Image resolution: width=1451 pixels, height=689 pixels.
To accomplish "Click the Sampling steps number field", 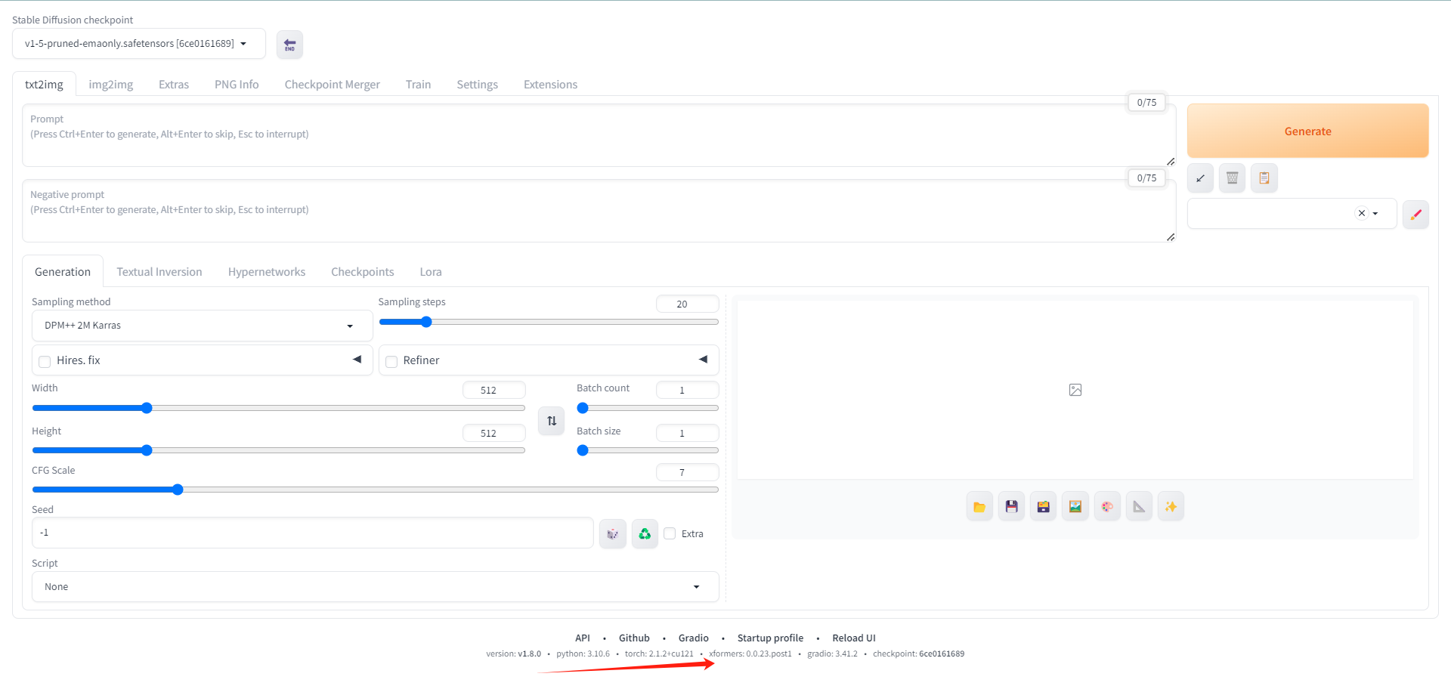I will pos(687,304).
